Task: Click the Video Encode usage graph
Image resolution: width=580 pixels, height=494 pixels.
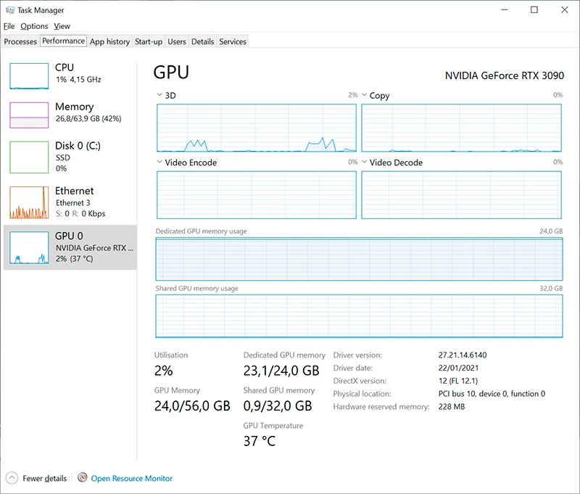Action: (257, 195)
